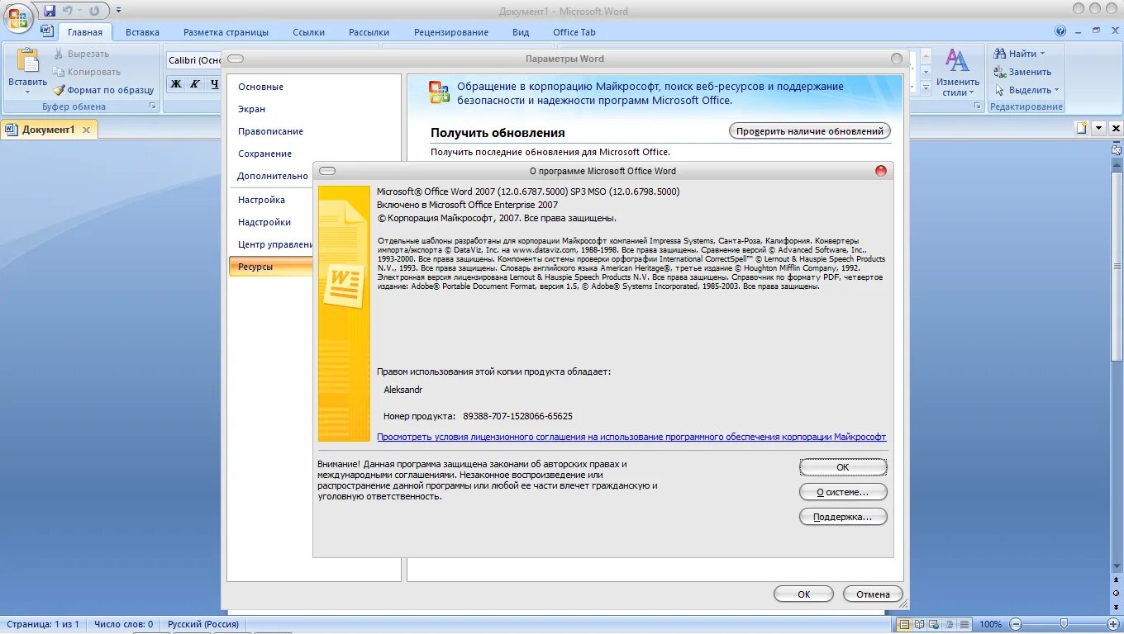Screen dimensions: 1124x634
Task: Switch to the References (Ссылки) tab
Action: [308, 32]
